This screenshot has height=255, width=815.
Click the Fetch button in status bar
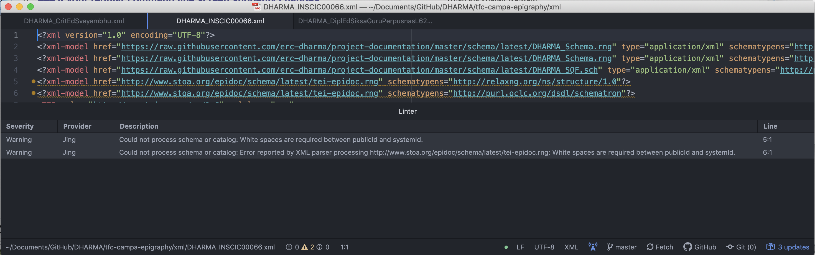pos(660,247)
